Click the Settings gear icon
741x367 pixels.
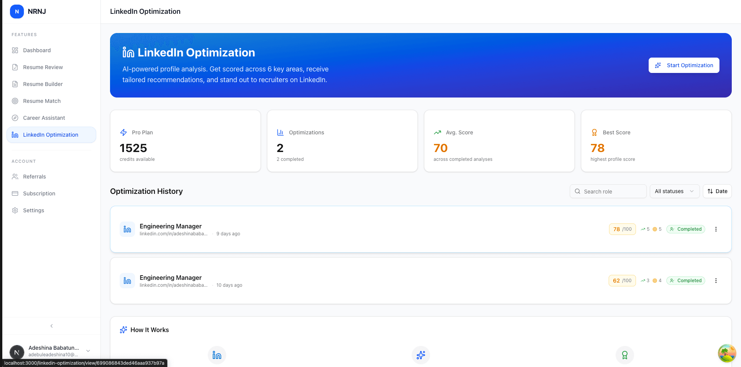pos(15,210)
